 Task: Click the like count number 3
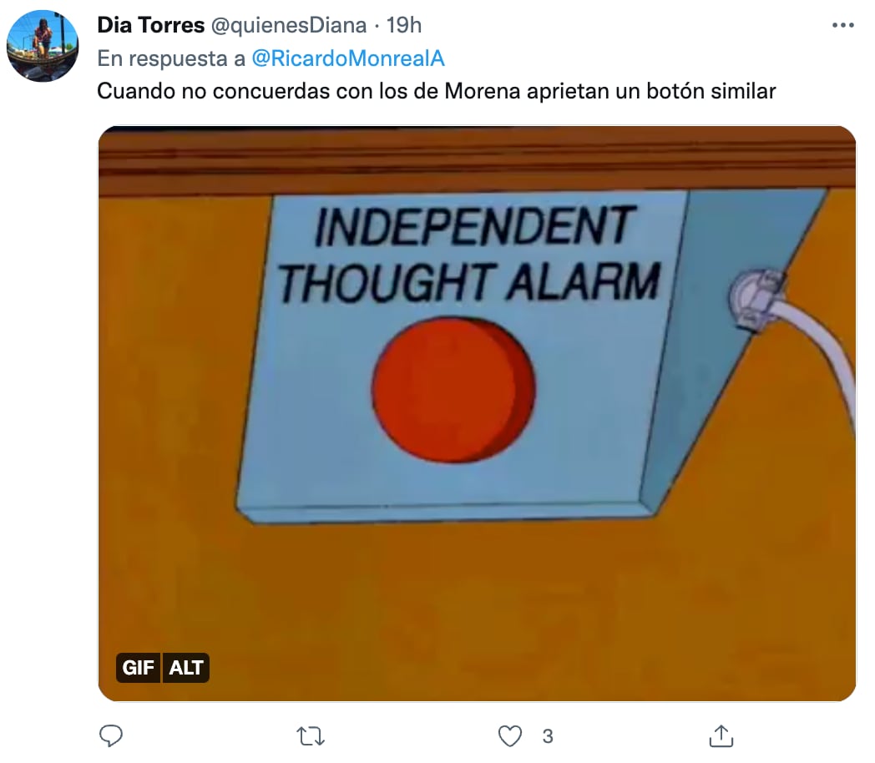click(548, 736)
